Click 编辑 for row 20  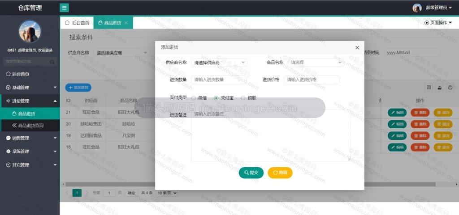pos(397,124)
